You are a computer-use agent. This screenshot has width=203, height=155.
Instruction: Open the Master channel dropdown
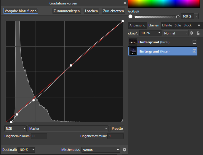[x=68, y=129]
